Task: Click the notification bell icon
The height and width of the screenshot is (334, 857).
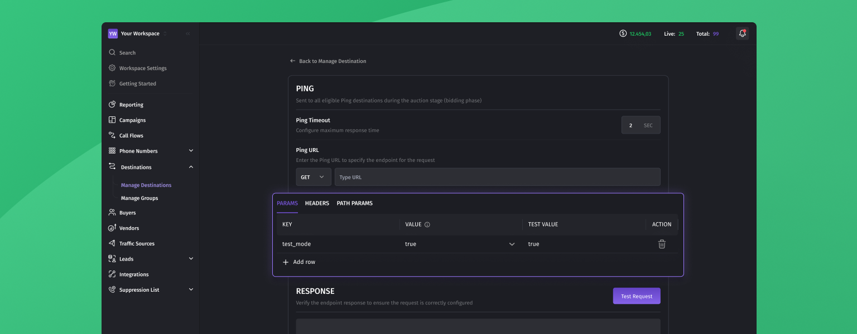Action: [742, 33]
